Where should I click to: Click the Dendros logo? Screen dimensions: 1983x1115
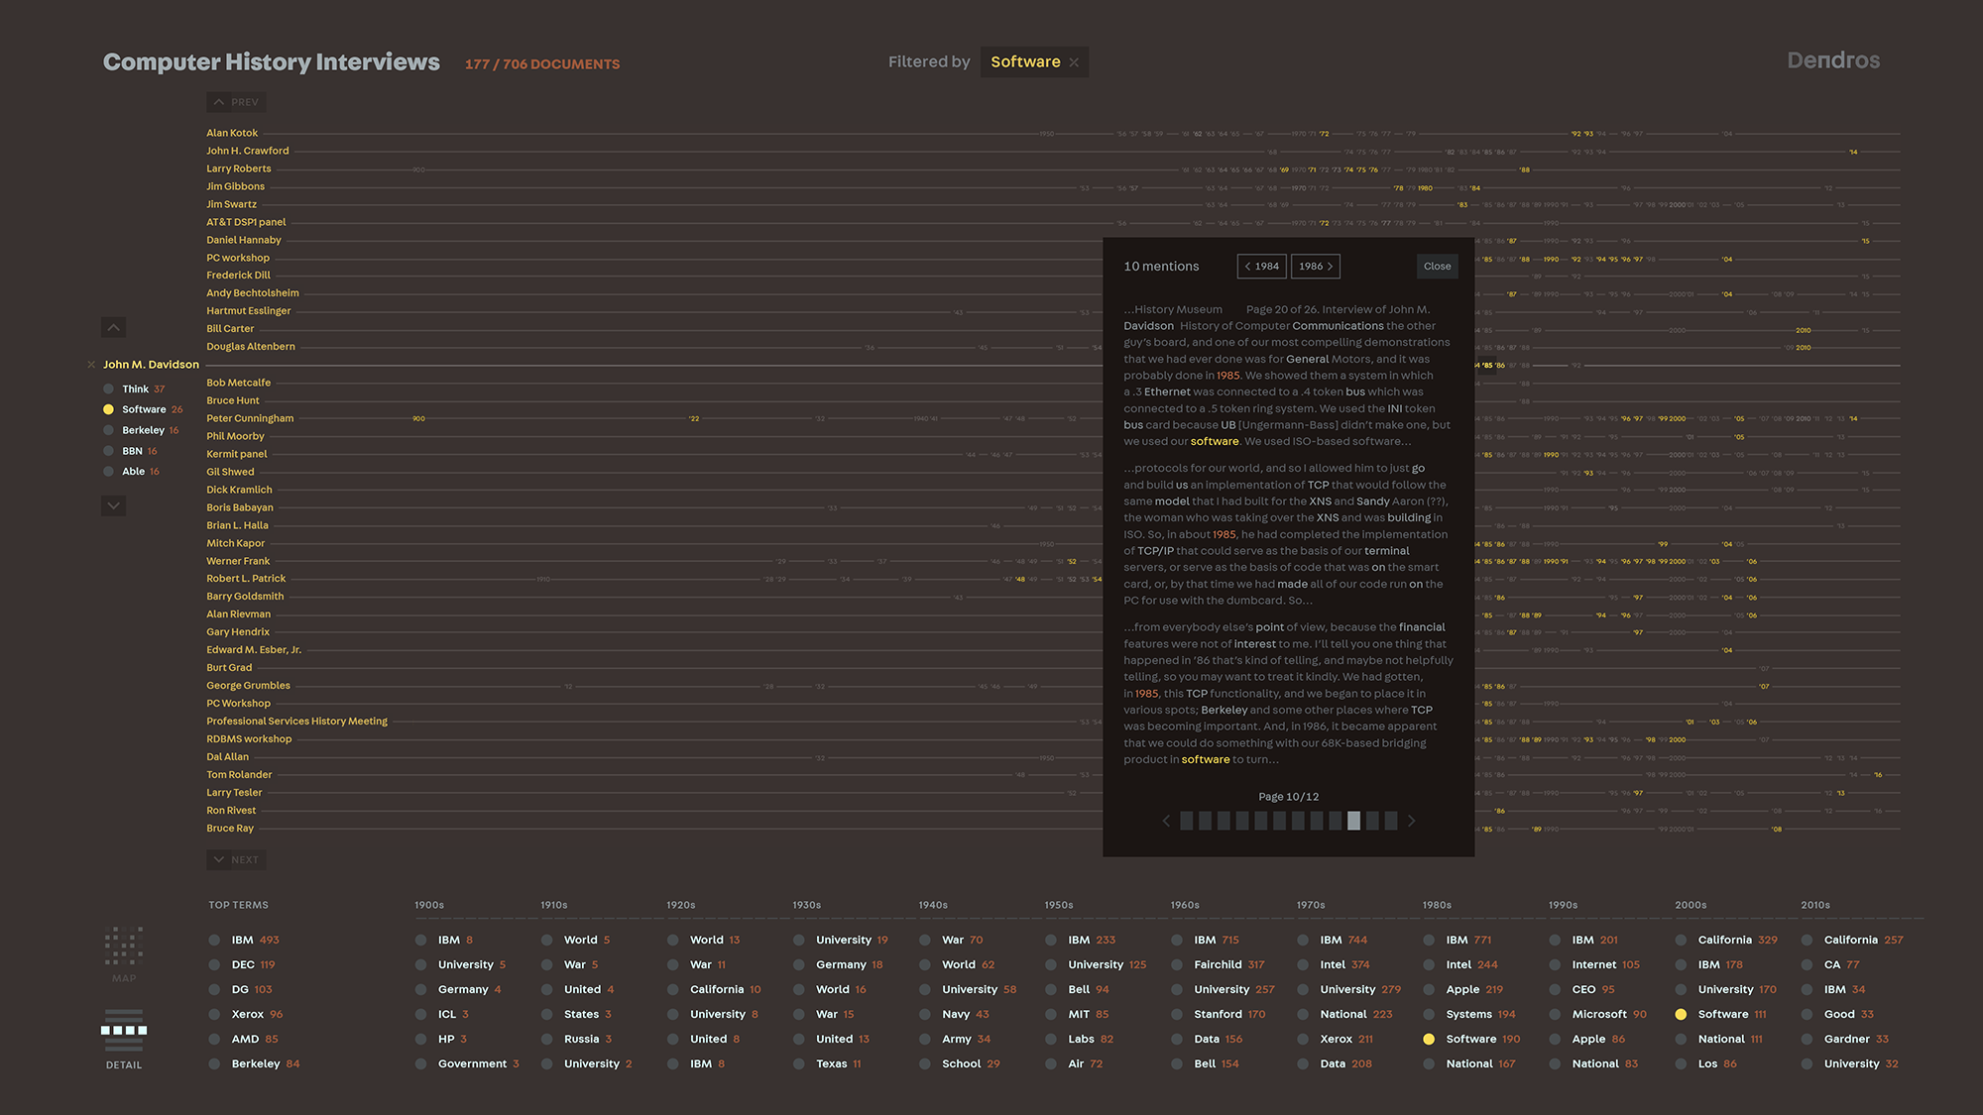pyautogui.click(x=1832, y=60)
